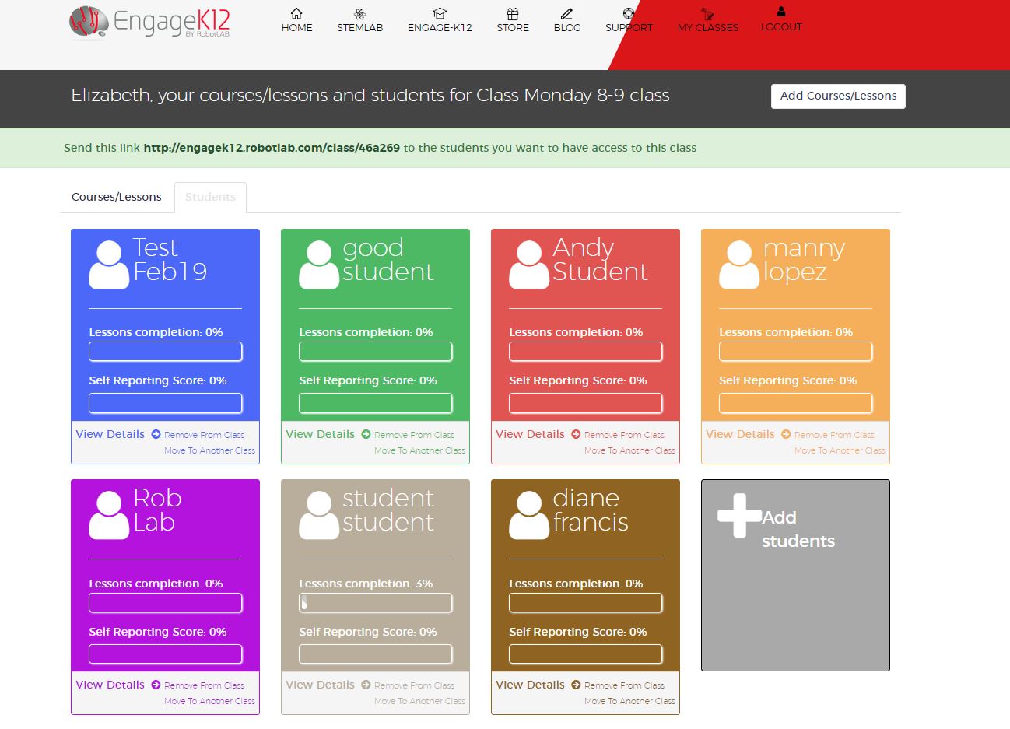View Details for good student
This screenshot has height=729, width=1010.
pos(320,434)
